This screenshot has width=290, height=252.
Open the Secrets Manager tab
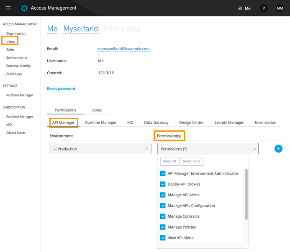point(229,122)
